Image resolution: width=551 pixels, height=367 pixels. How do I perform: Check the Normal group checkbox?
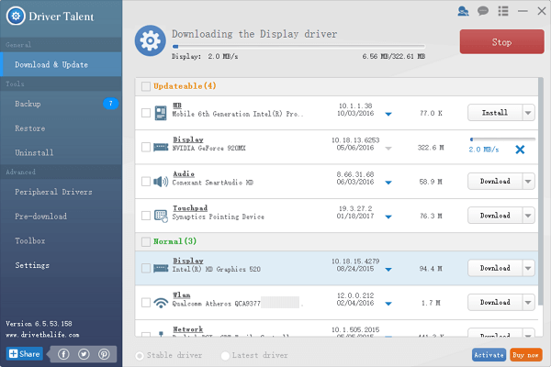click(x=146, y=241)
